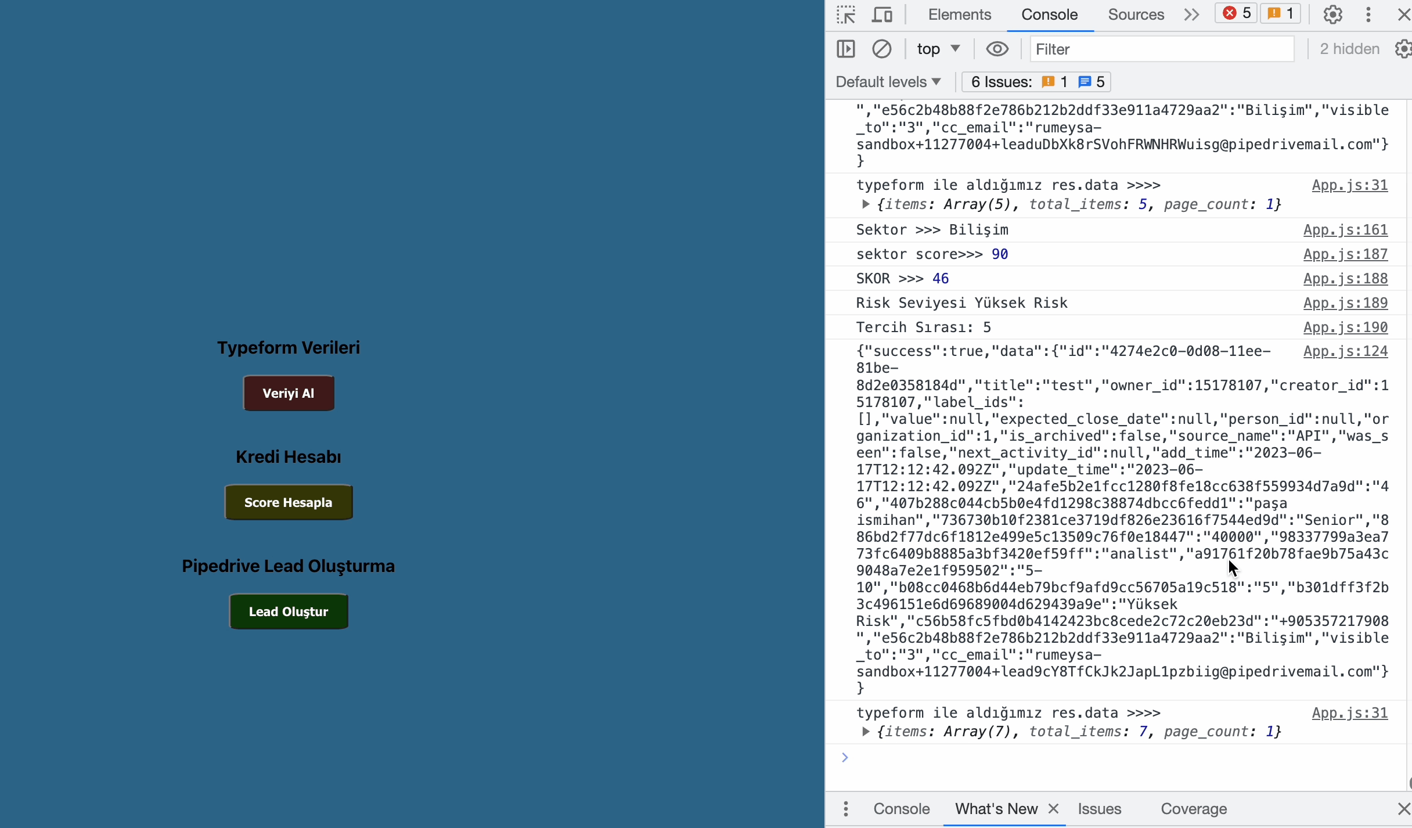Click the Pipedrive Lead Oluşturma heading
Image resolution: width=1412 pixels, height=828 pixels.
click(289, 566)
